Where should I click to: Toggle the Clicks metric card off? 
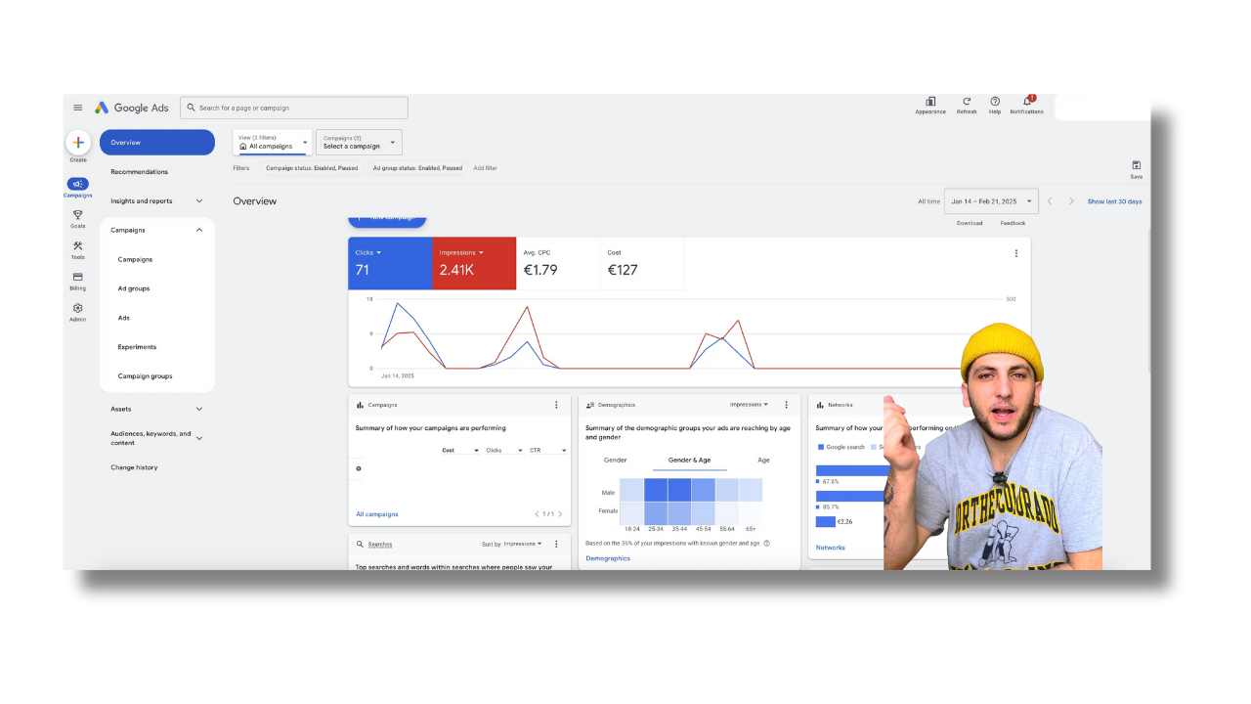(389, 263)
